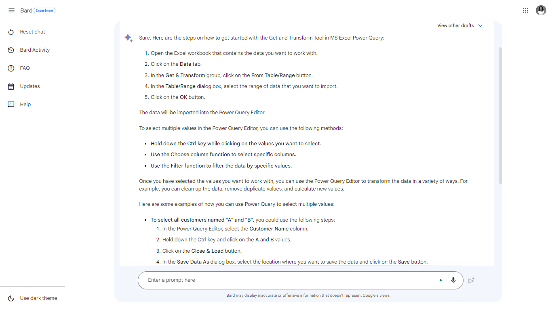Click 'Use the Choose column function' bullet

click(223, 155)
